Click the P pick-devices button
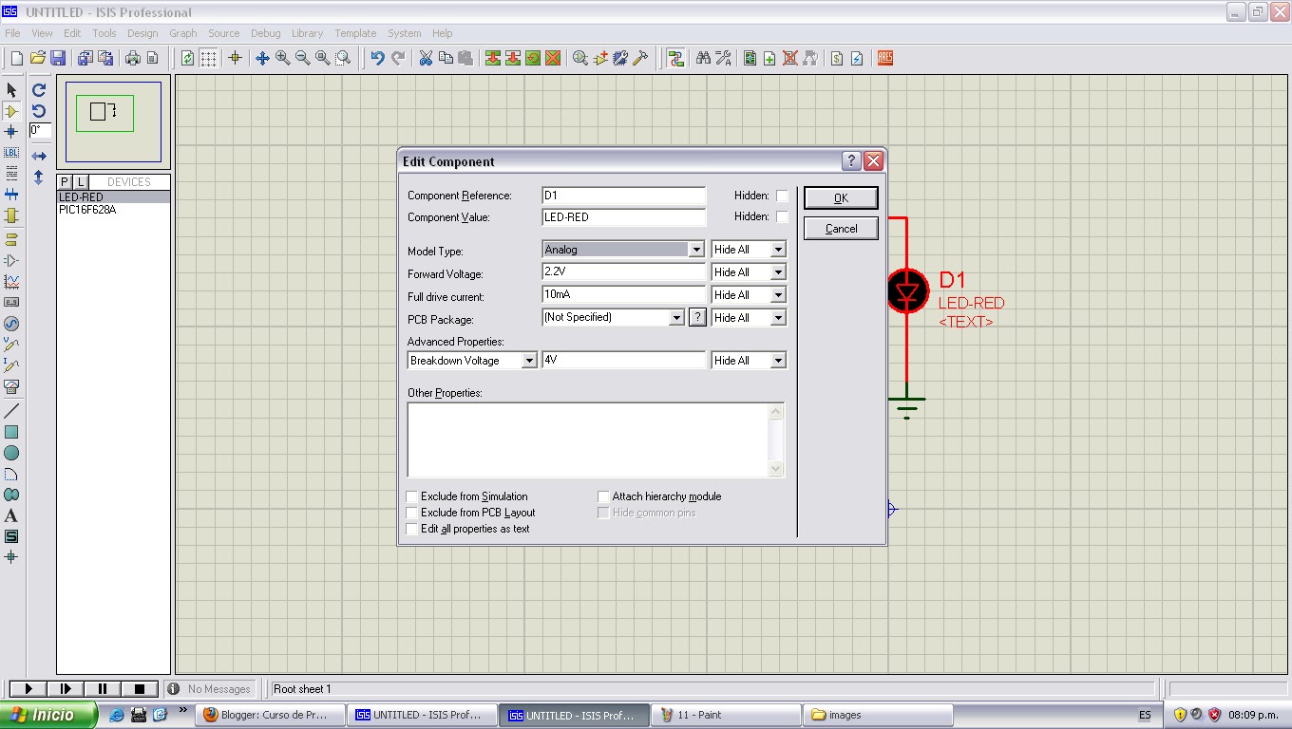The image size is (1292, 729). pos(65,182)
